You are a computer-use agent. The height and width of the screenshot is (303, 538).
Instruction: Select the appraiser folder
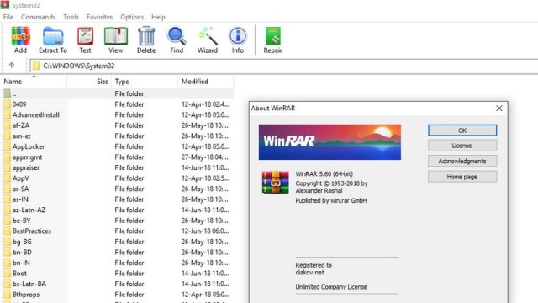click(26, 167)
